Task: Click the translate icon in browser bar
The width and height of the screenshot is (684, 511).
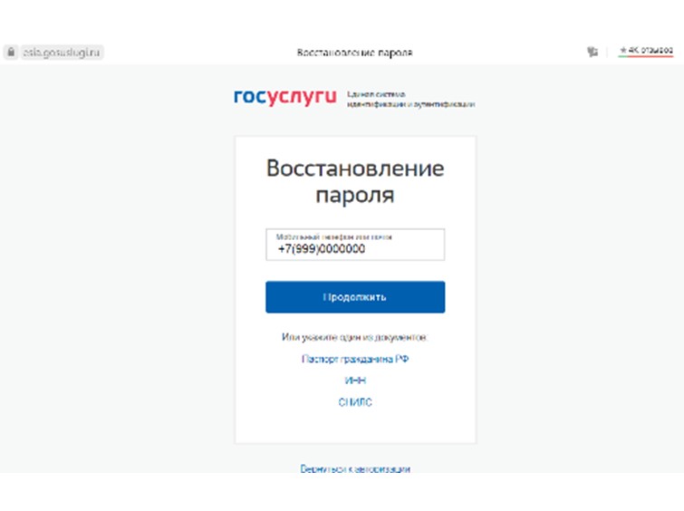Action: click(x=592, y=53)
